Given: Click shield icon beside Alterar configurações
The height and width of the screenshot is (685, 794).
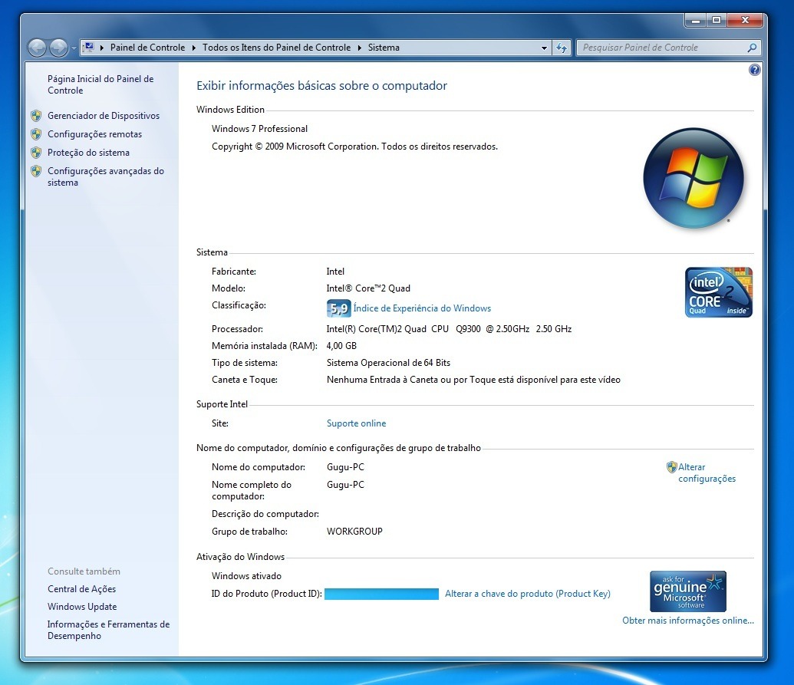Looking at the screenshot, I should [671, 467].
